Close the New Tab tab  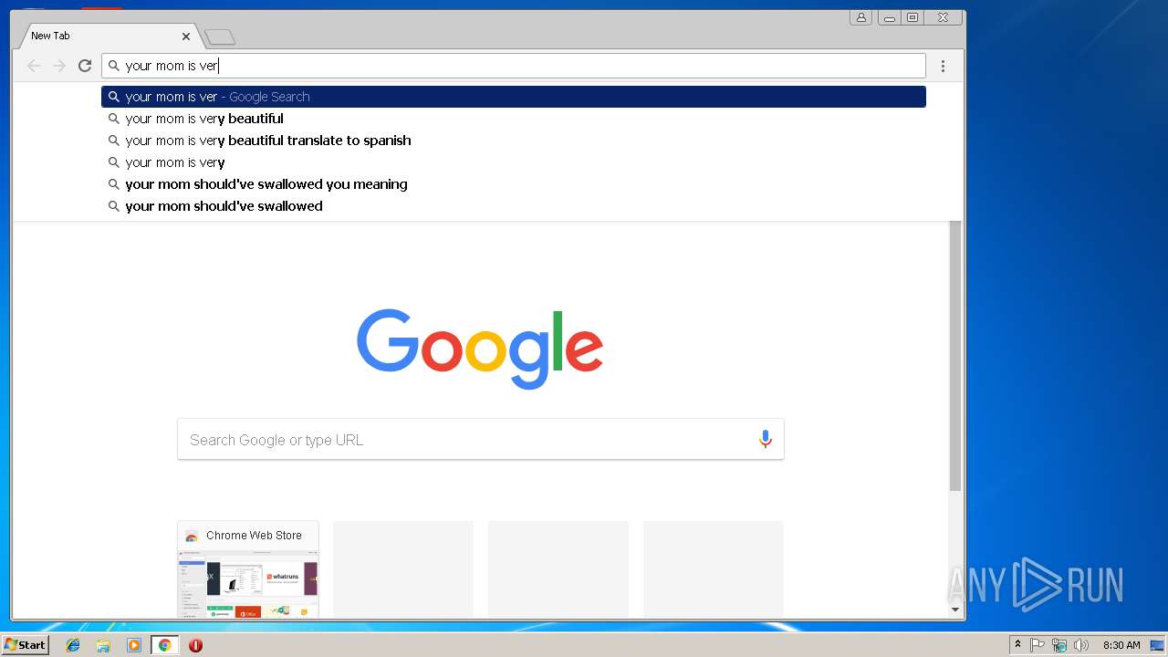click(186, 36)
